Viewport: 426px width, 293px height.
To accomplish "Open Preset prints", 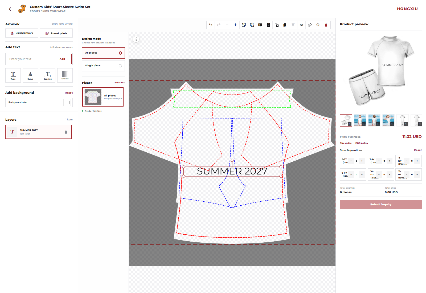I will (x=56, y=33).
